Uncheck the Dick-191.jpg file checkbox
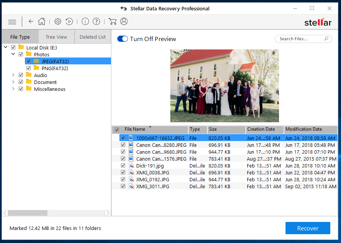341x243 pixels. tap(123, 166)
